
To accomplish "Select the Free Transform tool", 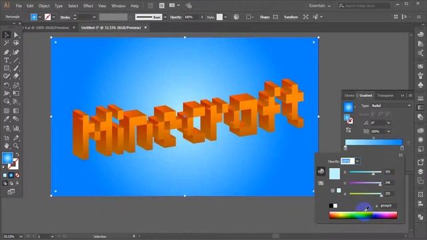I will click(x=16, y=93).
